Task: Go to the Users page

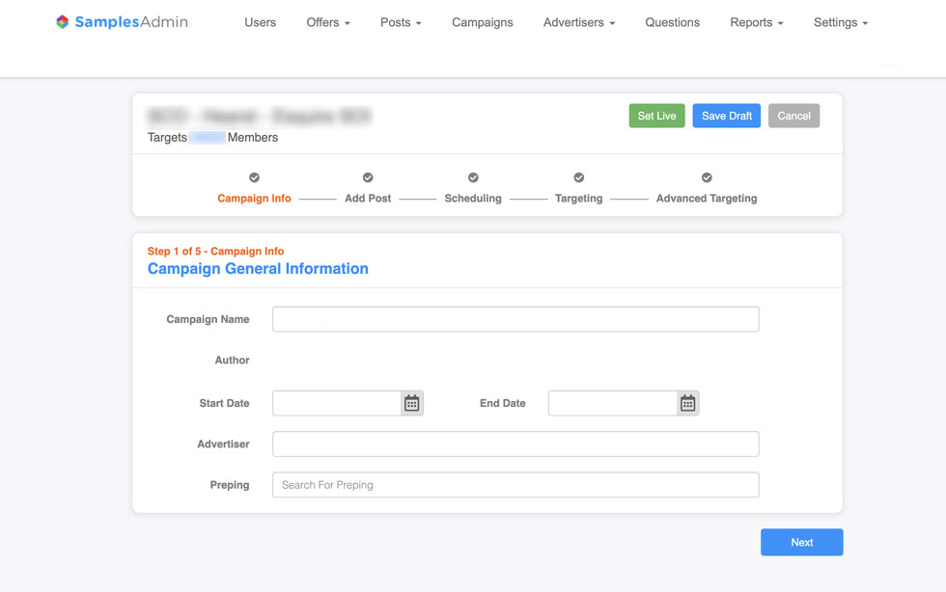Action: (x=260, y=22)
